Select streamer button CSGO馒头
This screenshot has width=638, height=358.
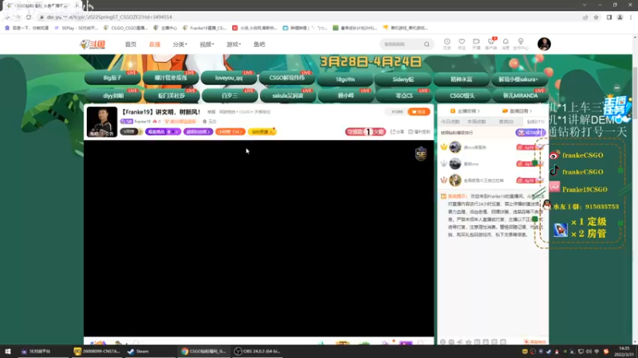(463, 95)
